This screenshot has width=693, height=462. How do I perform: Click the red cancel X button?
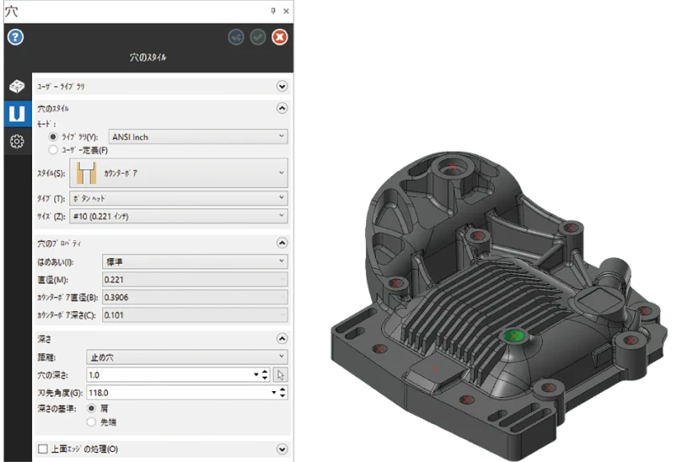pyautogui.click(x=280, y=37)
